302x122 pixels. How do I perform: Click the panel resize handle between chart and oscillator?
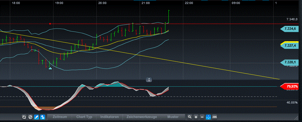coord(149,80)
